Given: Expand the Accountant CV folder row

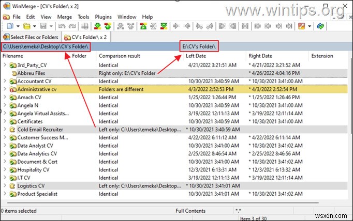Looking at the screenshot, I should [5, 81].
